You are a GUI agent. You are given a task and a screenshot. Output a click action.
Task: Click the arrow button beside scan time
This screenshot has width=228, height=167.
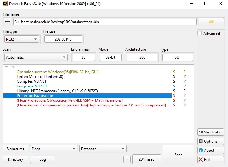(126, 159)
